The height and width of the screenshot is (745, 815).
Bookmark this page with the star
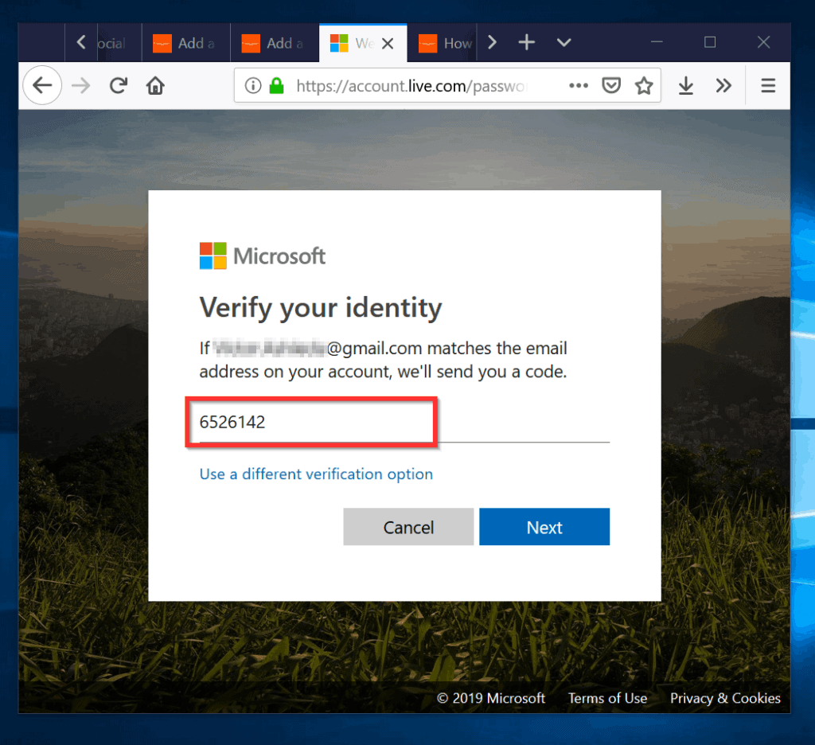coord(644,85)
